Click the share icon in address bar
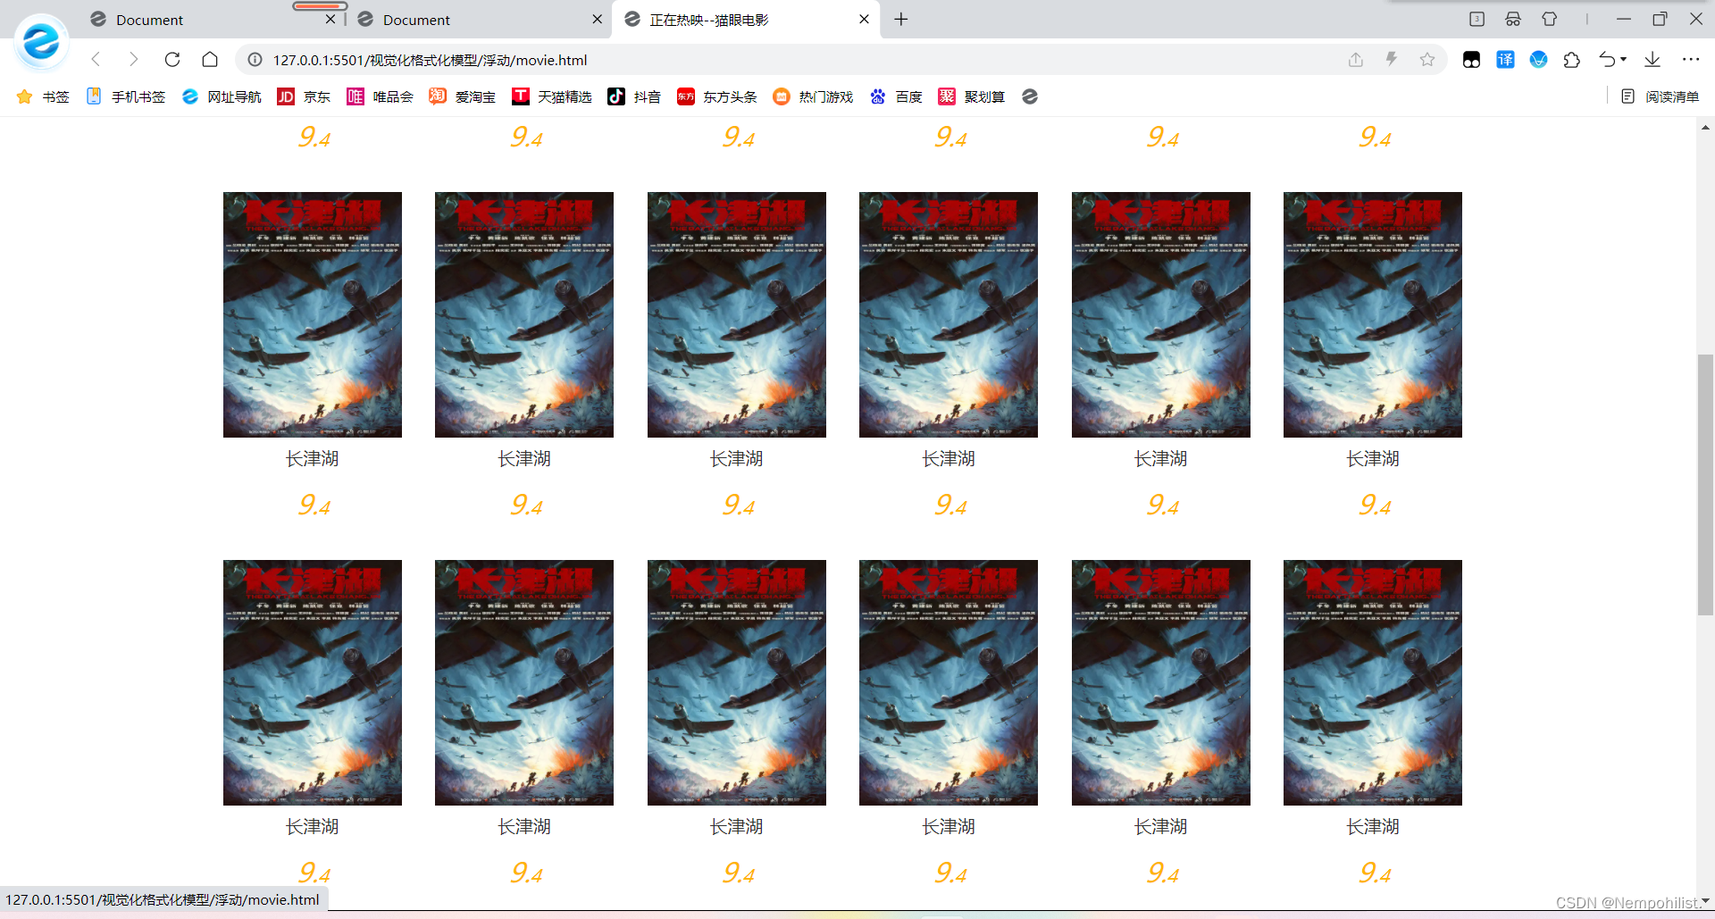Image resolution: width=1715 pixels, height=919 pixels. (x=1356, y=60)
